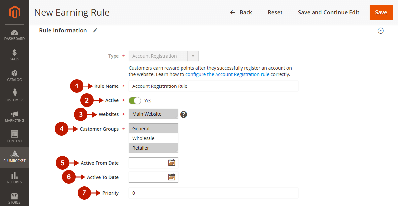Collapse the Rule Information section

[381, 30]
